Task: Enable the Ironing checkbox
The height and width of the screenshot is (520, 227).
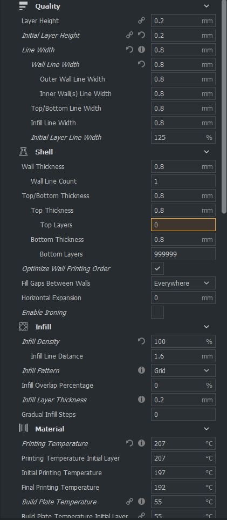Action: (x=157, y=313)
